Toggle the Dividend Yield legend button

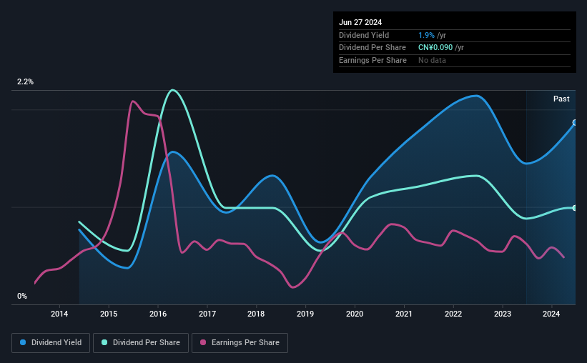51,343
